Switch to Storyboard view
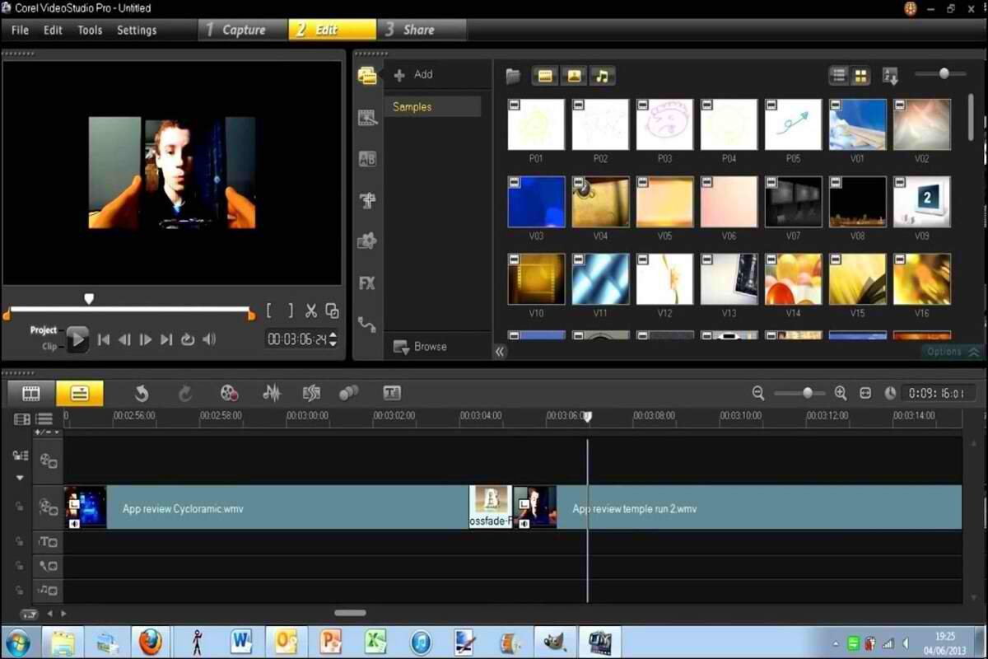This screenshot has width=988, height=659. tap(31, 393)
